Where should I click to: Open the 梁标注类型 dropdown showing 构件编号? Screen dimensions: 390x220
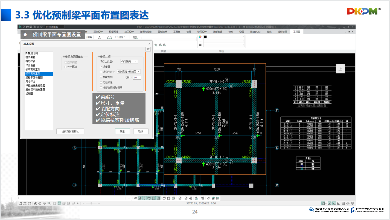(129, 62)
